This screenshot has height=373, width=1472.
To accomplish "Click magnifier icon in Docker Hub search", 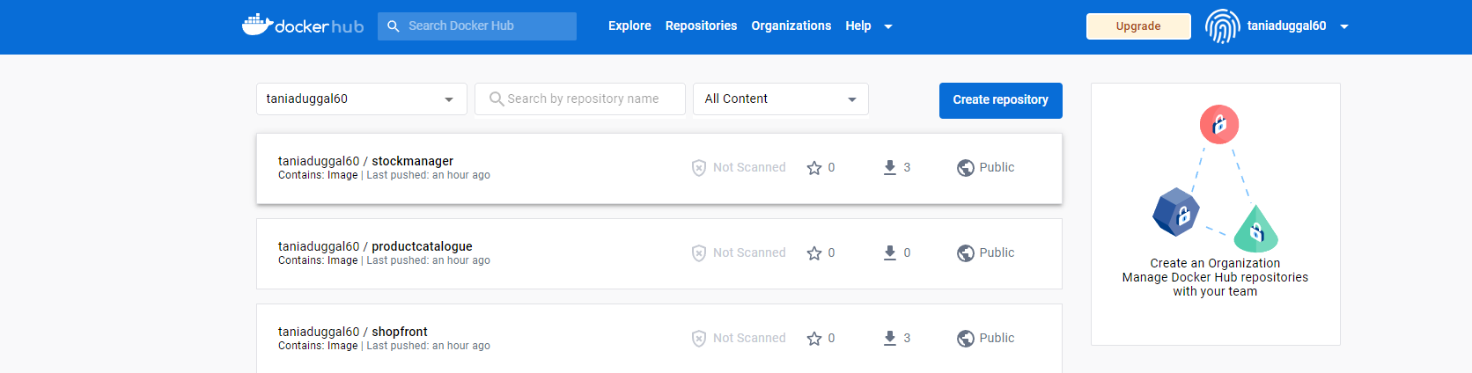I will [x=394, y=26].
